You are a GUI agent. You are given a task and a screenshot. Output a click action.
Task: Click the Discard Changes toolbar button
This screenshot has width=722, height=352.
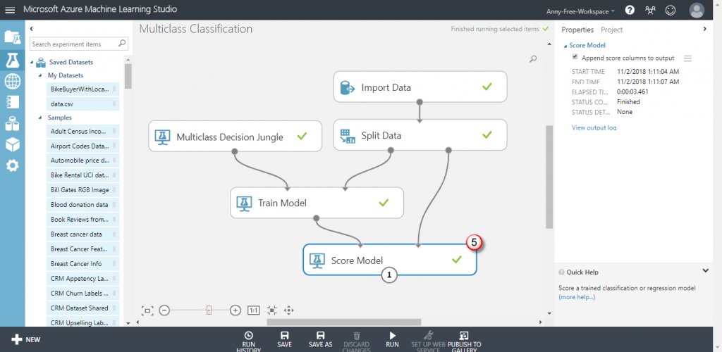pyautogui.click(x=357, y=342)
